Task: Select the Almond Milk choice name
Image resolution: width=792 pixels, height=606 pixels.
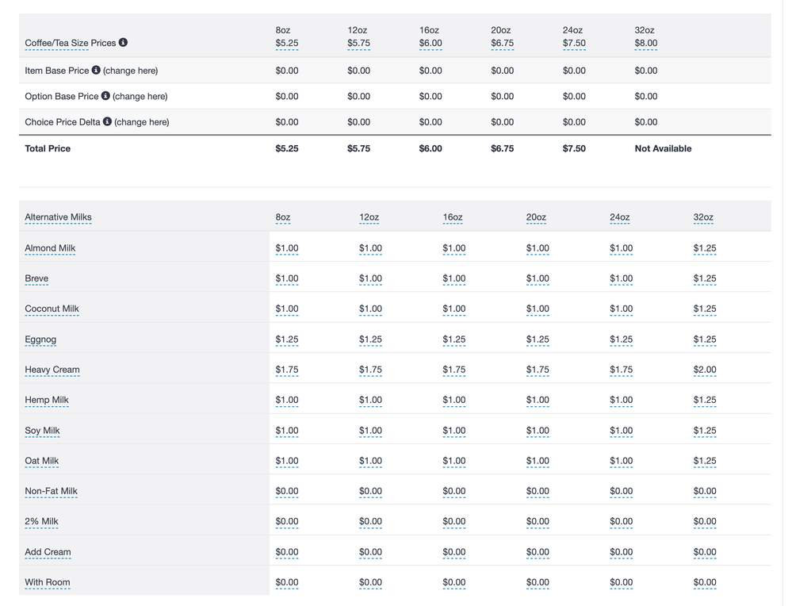Action: [x=50, y=248]
